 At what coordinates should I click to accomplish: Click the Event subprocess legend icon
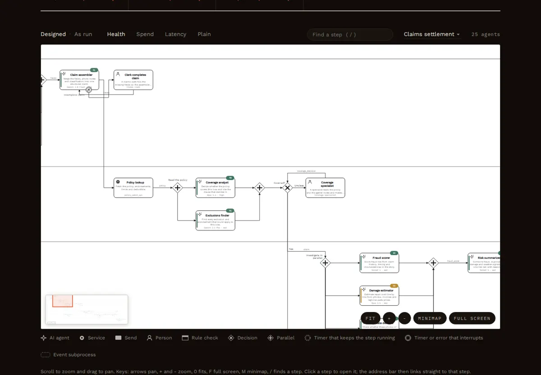coord(46,355)
